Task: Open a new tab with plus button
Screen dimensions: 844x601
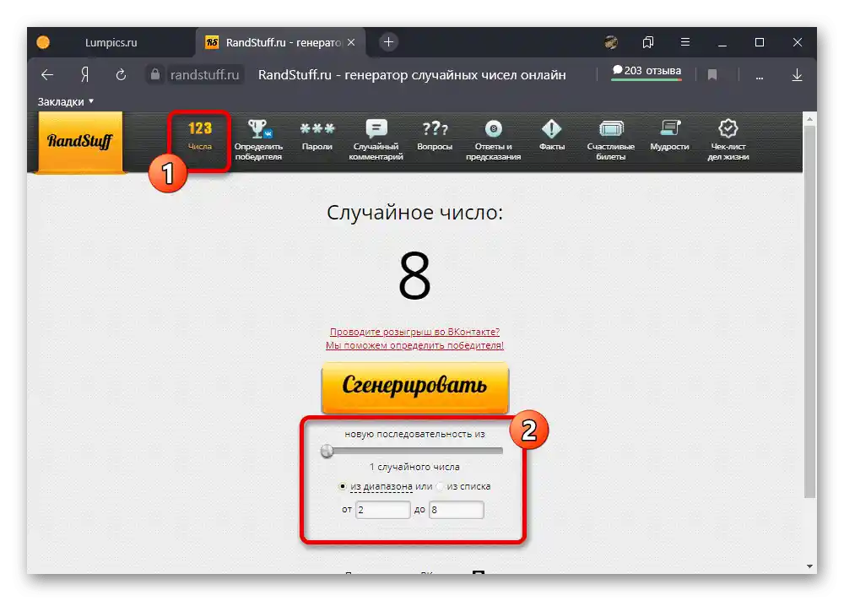Action: (x=388, y=42)
